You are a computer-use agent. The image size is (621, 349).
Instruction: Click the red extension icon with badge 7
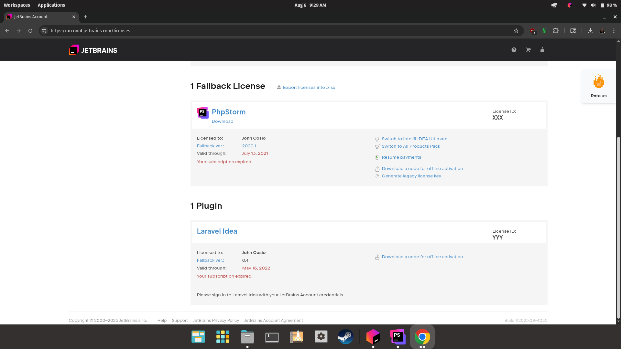pyautogui.click(x=533, y=31)
